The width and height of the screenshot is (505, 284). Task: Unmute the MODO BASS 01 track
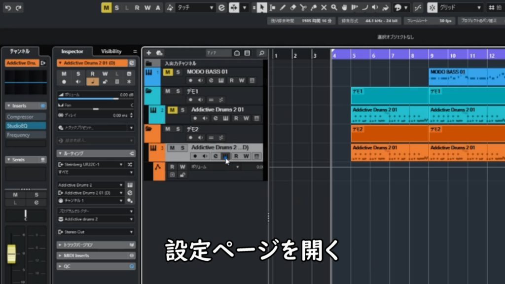[167, 72]
